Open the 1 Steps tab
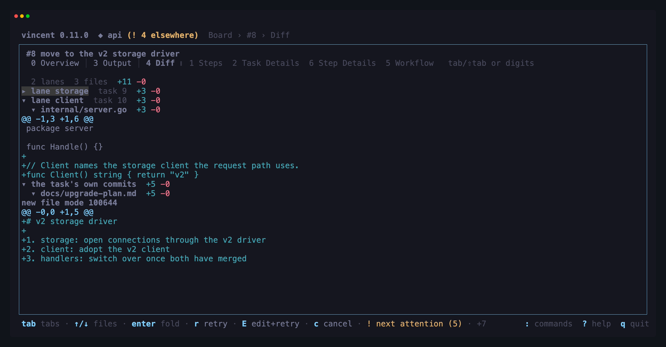This screenshot has height=347, width=666. pyautogui.click(x=206, y=63)
